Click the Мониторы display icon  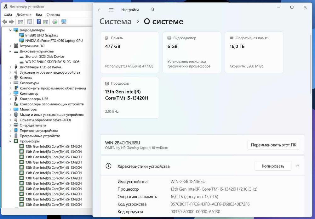coord(16,109)
